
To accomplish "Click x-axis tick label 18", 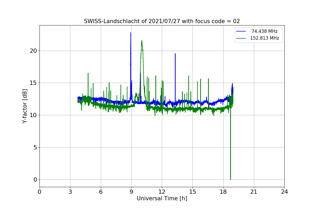I will coord(223,192).
